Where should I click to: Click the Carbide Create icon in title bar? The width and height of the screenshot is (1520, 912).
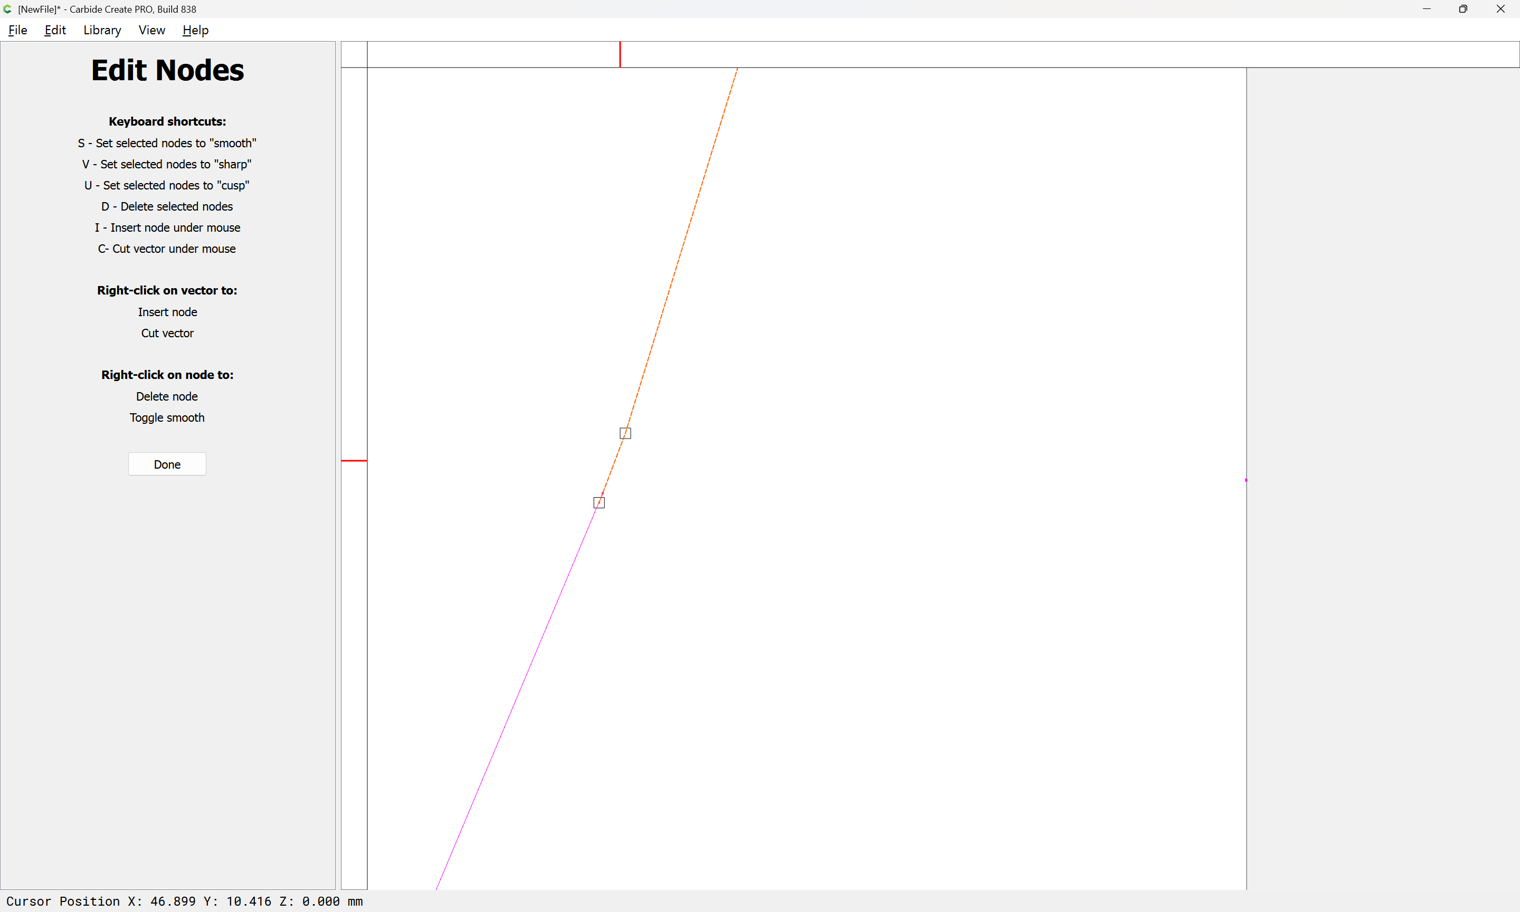7,9
